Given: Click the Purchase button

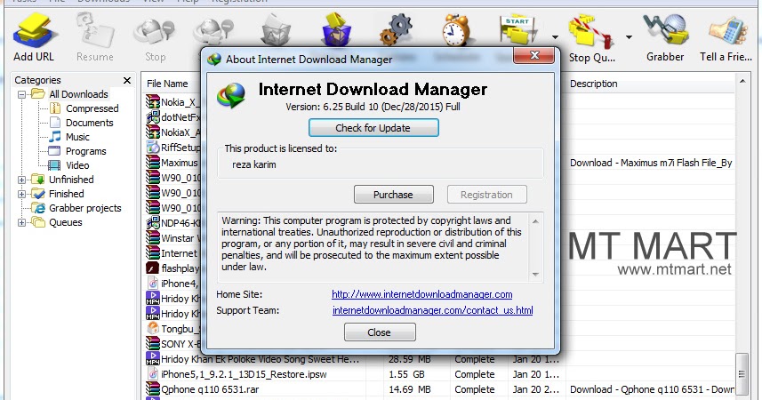Looking at the screenshot, I should pos(393,195).
